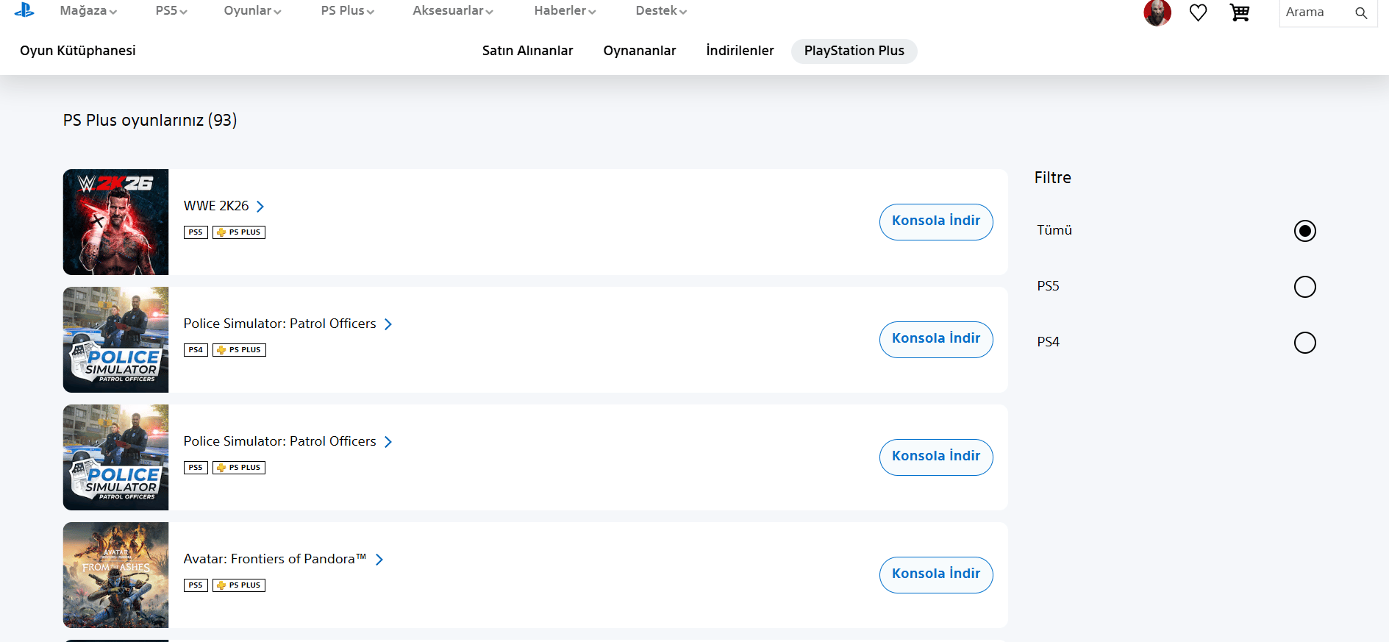Click the search magnifier icon
Screen dimensions: 1389x642
pos(1361,13)
